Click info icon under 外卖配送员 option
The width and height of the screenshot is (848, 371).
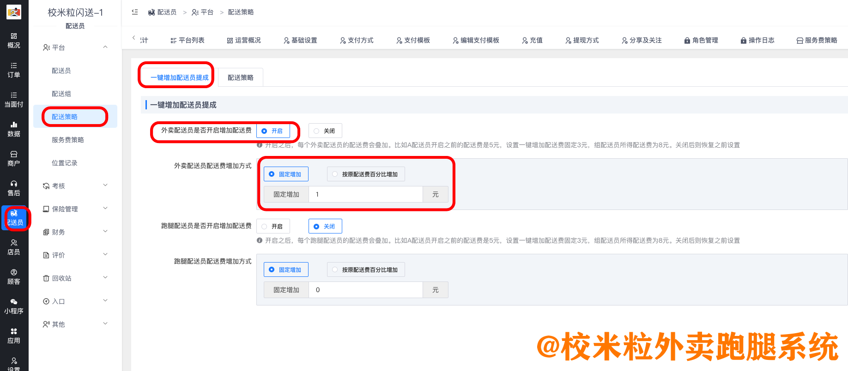click(260, 145)
